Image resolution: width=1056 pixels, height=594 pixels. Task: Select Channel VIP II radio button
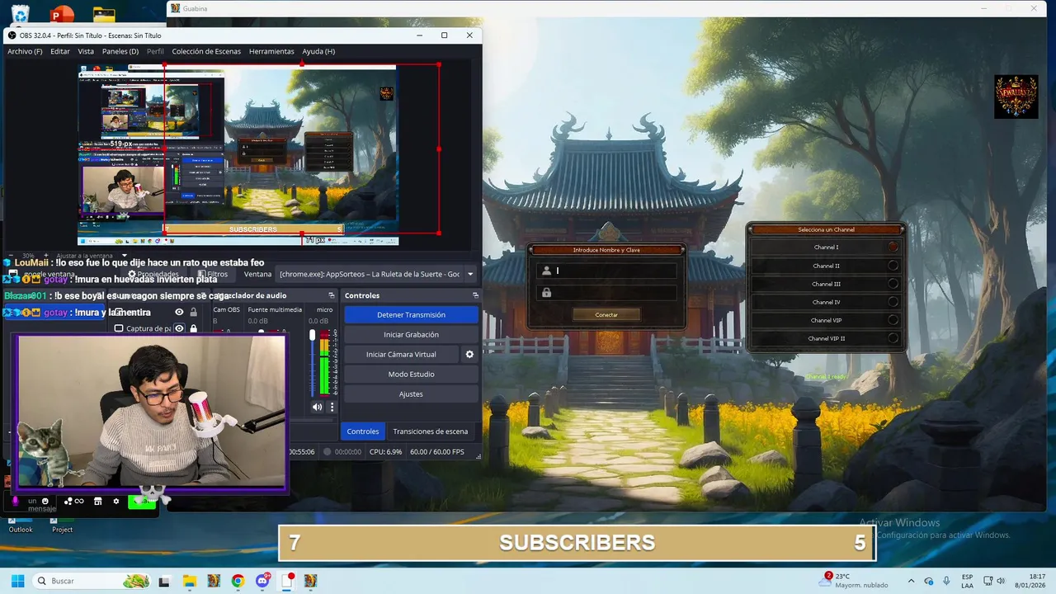893,338
